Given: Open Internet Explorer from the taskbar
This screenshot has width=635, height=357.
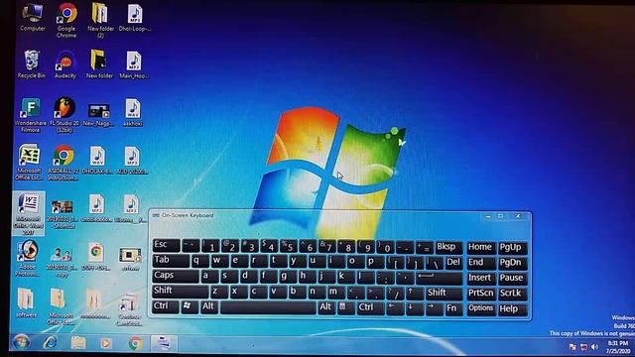Looking at the screenshot, I should coord(51,343).
